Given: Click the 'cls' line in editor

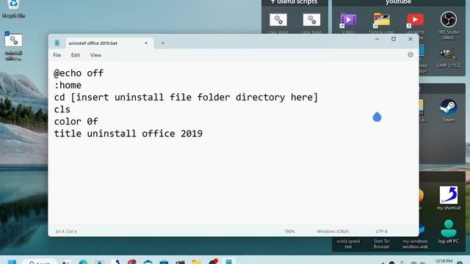Looking at the screenshot, I should tap(62, 109).
